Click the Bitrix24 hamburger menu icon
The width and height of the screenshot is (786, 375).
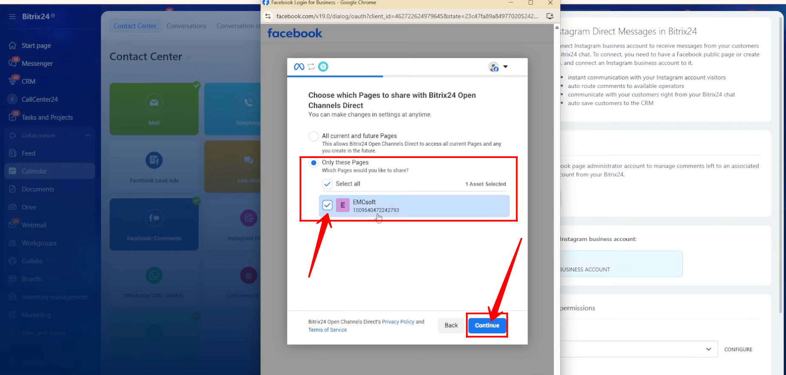tap(12, 17)
